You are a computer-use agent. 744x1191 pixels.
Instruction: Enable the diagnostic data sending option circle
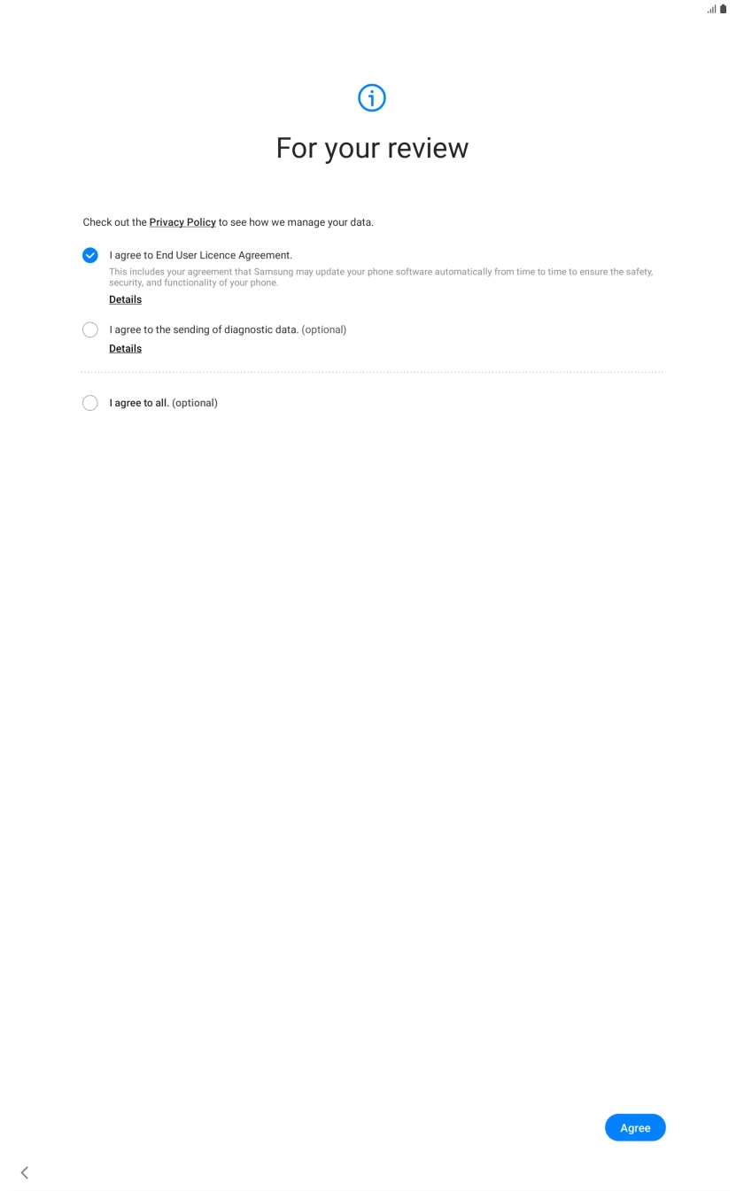pyautogui.click(x=90, y=329)
